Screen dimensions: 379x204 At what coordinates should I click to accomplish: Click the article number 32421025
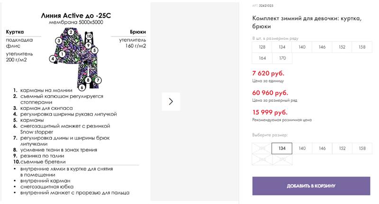[x=266, y=6]
